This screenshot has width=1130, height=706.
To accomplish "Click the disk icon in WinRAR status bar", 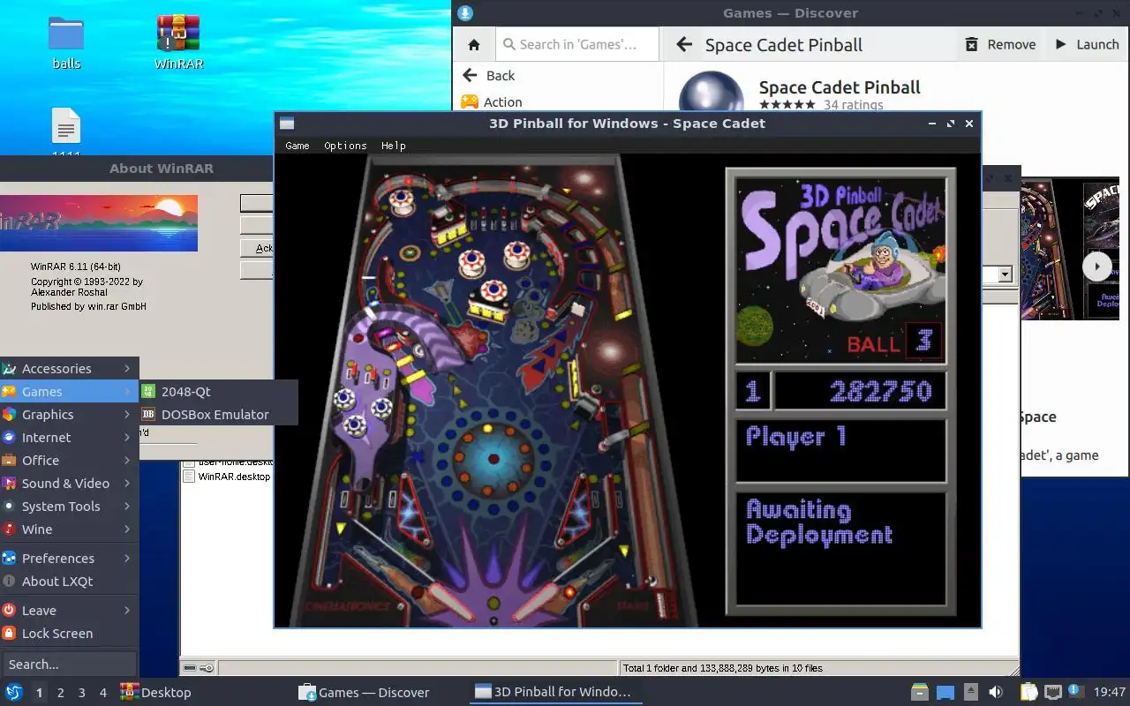I will [188, 668].
